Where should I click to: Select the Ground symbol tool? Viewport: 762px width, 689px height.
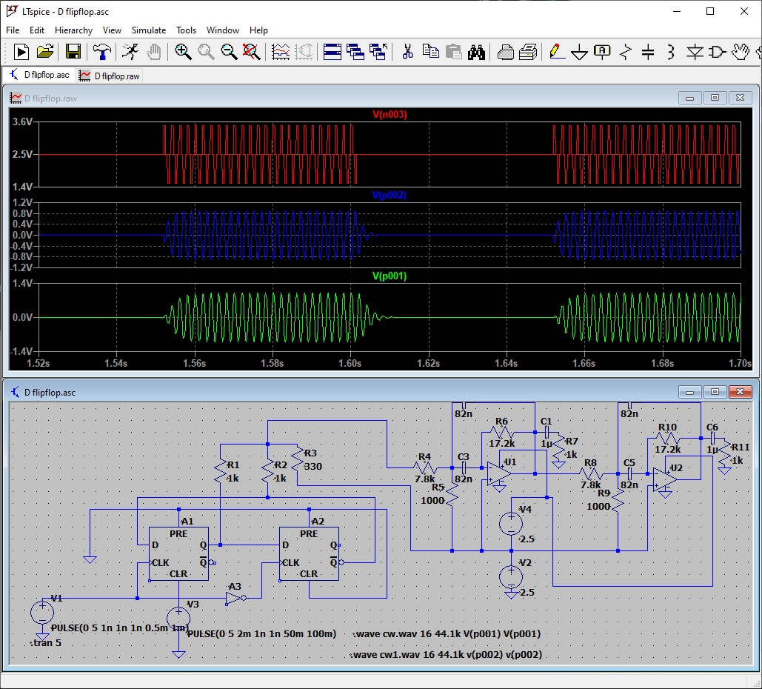point(579,51)
